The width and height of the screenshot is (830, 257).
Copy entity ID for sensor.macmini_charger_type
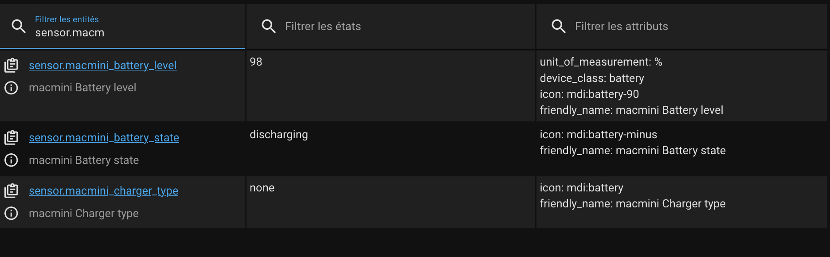[x=11, y=191]
